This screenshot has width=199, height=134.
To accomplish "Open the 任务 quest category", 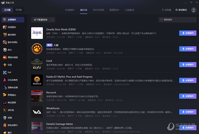I will (7, 65).
